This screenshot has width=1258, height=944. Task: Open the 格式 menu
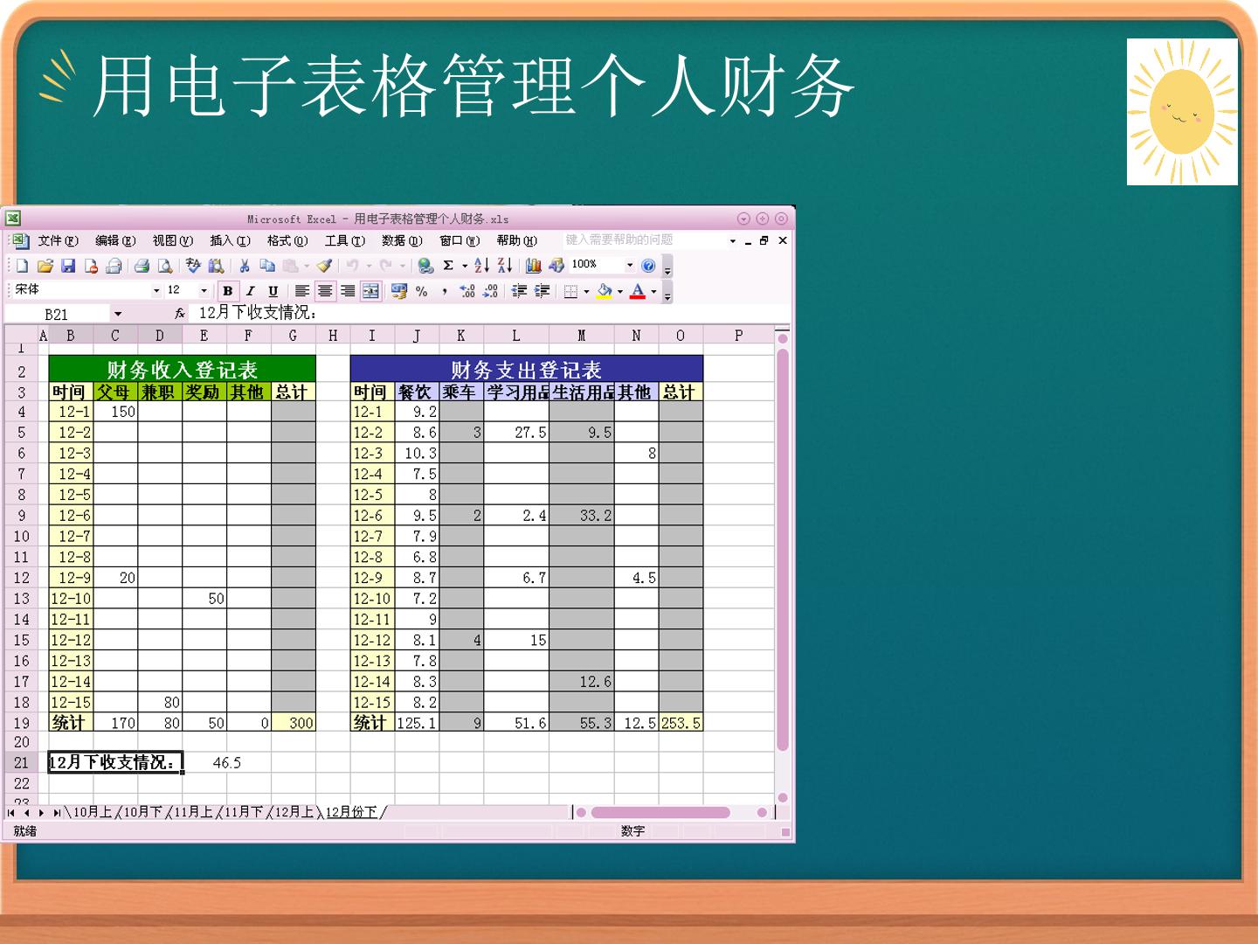click(x=287, y=240)
